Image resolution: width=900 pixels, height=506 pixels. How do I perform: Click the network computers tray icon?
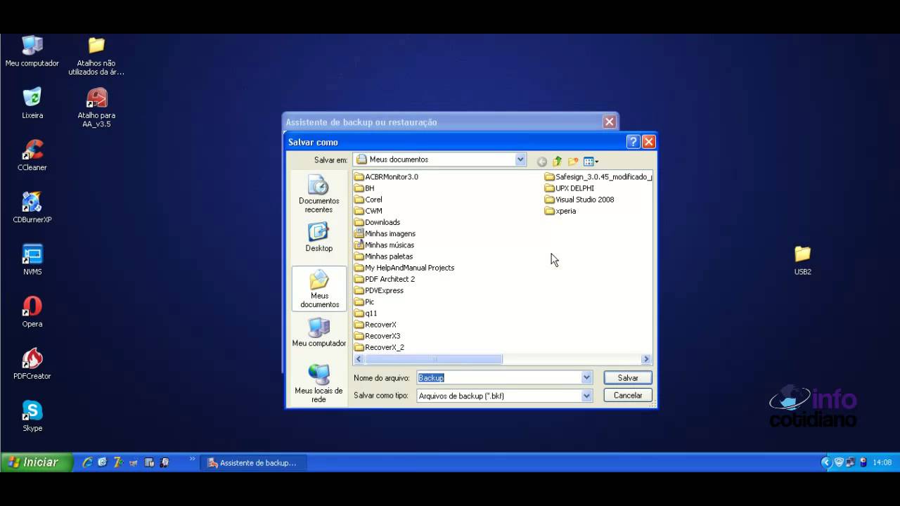tap(850, 462)
